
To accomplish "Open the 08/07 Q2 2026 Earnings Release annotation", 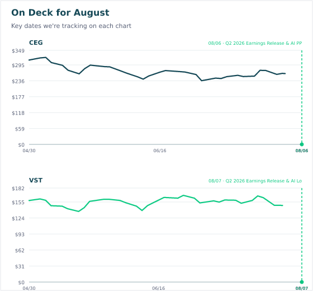I will click(x=255, y=181).
